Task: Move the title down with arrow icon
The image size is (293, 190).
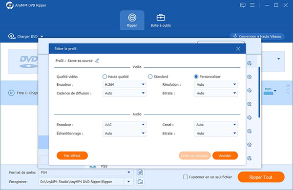Action: tap(288, 93)
